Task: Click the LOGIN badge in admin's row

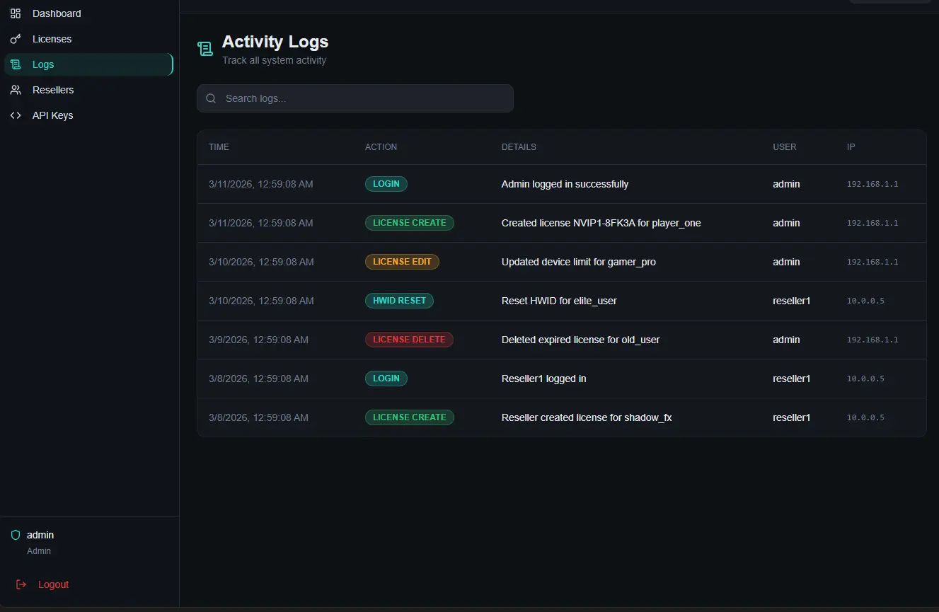Action: coord(386,184)
